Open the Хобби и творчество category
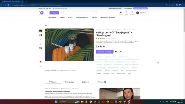Screen dimensions: 185x104 pos(82,17)
